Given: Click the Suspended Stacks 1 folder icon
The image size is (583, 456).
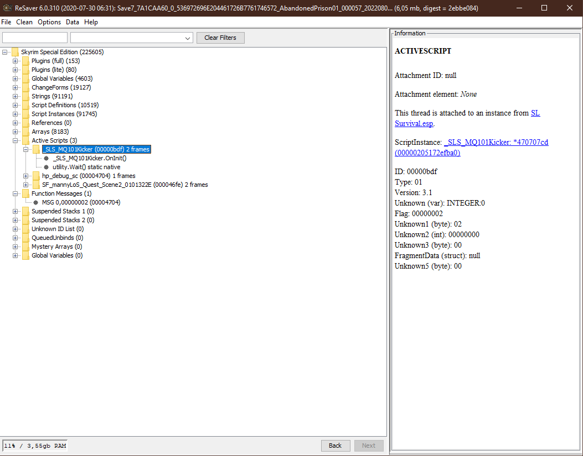Looking at the screenshot, I should 25,211.
